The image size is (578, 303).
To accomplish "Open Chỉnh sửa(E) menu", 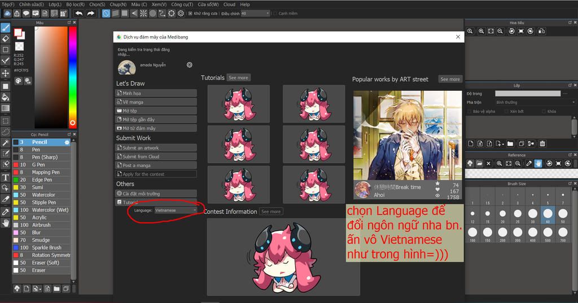I will point(32,5).
